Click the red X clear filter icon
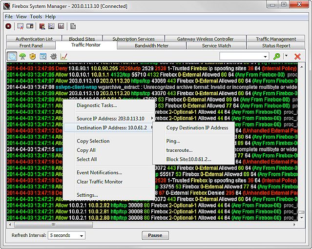Screen dimensions: 312x249 (x=297, y=57)
